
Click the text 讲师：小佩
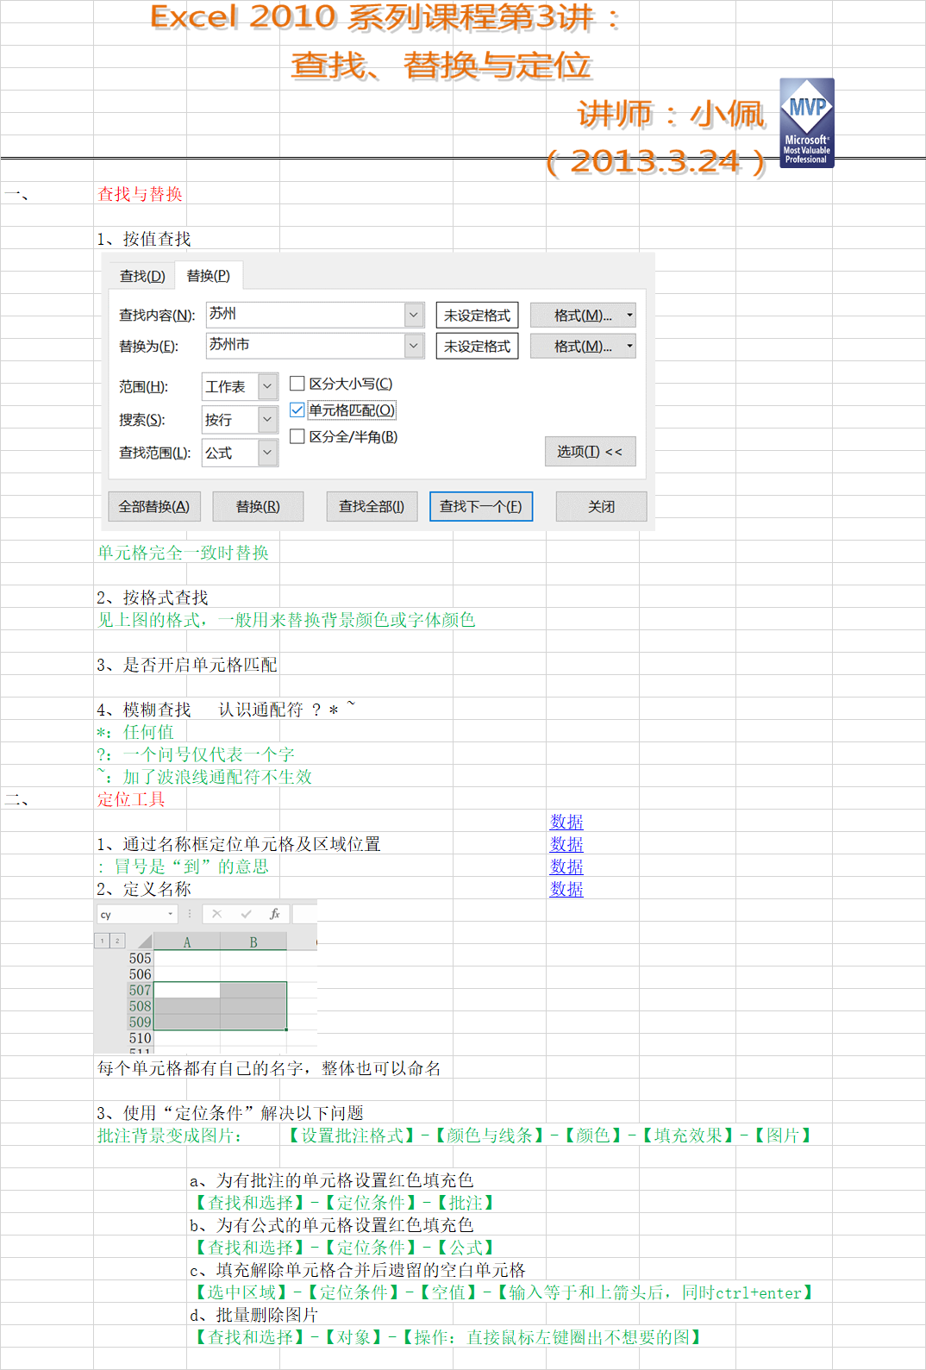point(672,114)
